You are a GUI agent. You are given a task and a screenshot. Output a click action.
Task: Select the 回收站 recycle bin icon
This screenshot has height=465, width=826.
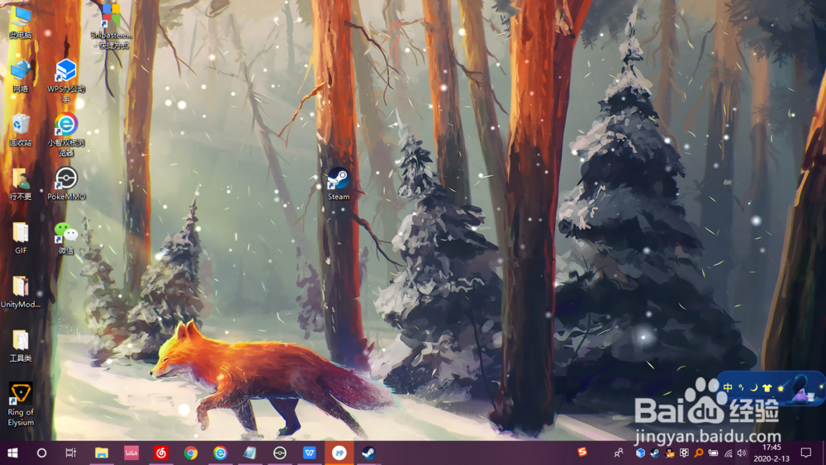(x=21, y=130)
